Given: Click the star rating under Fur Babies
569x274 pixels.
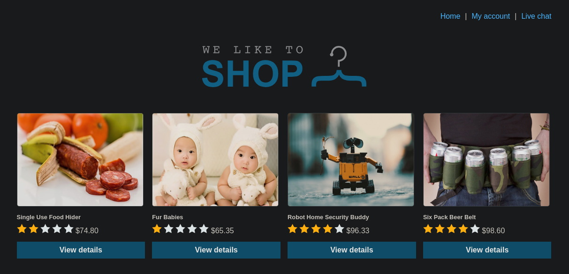Looking at the screenshot, I should pos(181,229).
